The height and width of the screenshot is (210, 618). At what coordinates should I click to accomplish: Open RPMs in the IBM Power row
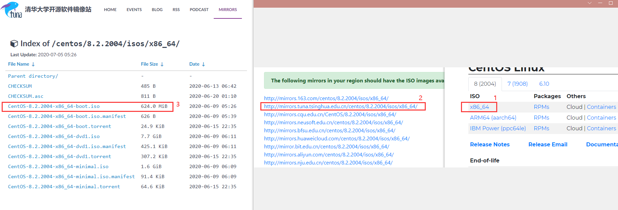point(542,129)
